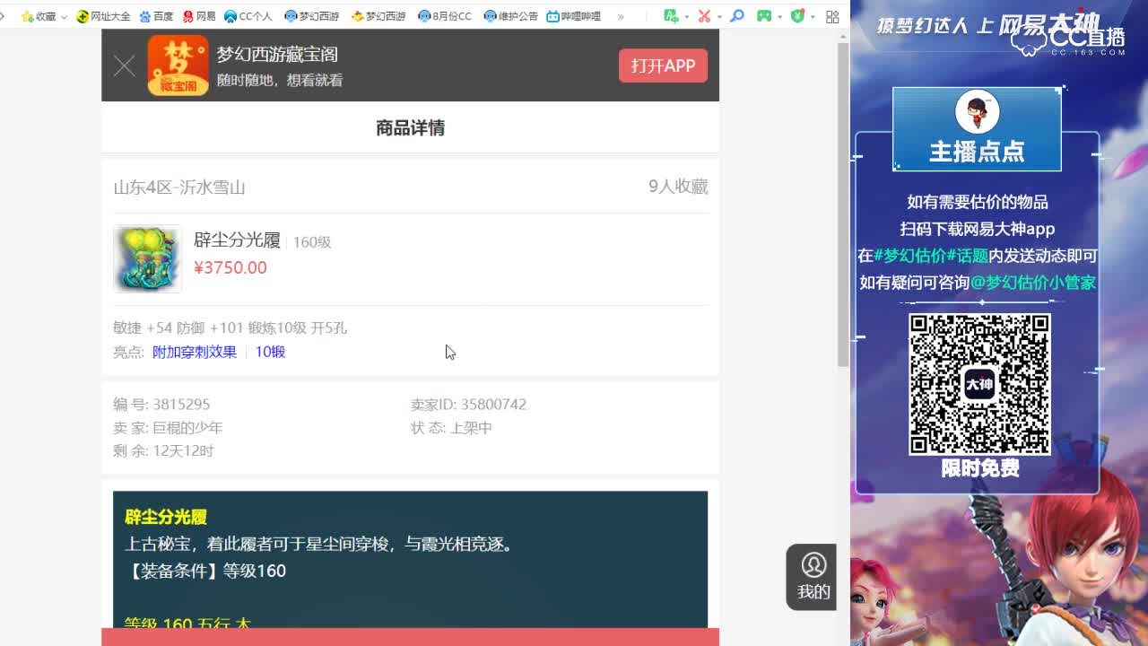Click the 辟尘分光履 item name
1148x646 pixels.
237,240
